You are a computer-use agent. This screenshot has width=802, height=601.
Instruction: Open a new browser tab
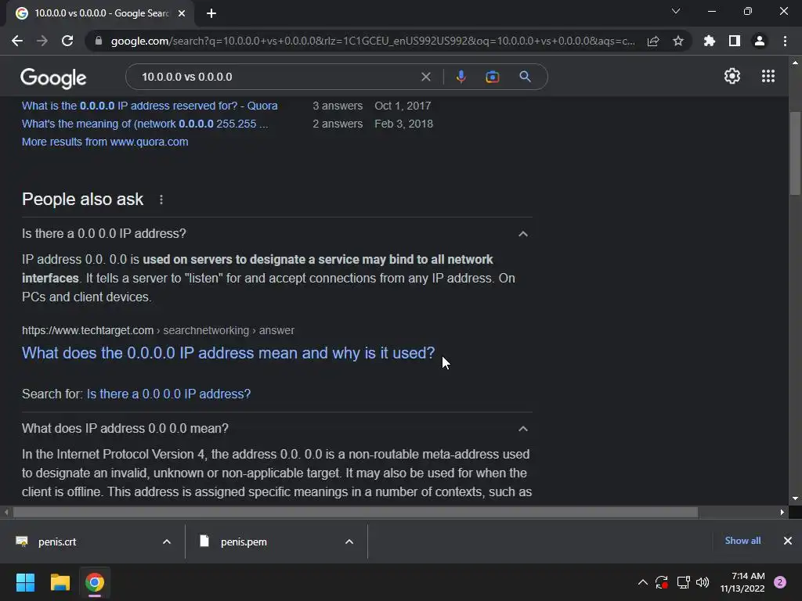pyautogui.click(x=211, y=14)
